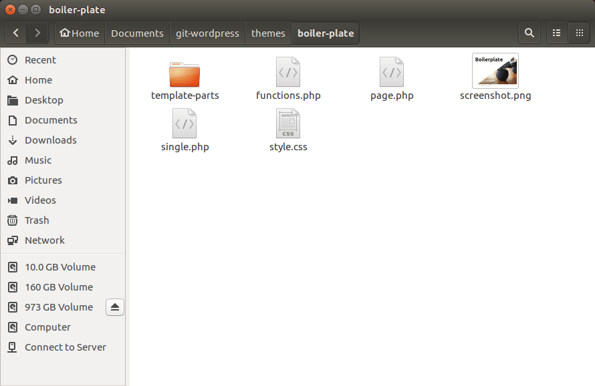Click the Connect to Server icon
595x386 pixels.
click(x=13, y=347)
